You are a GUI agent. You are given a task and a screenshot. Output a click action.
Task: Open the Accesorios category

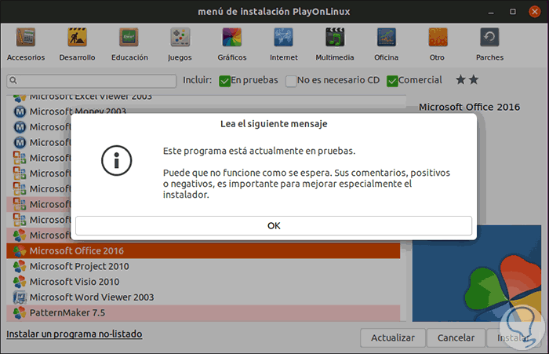click(x=26, y=45)
